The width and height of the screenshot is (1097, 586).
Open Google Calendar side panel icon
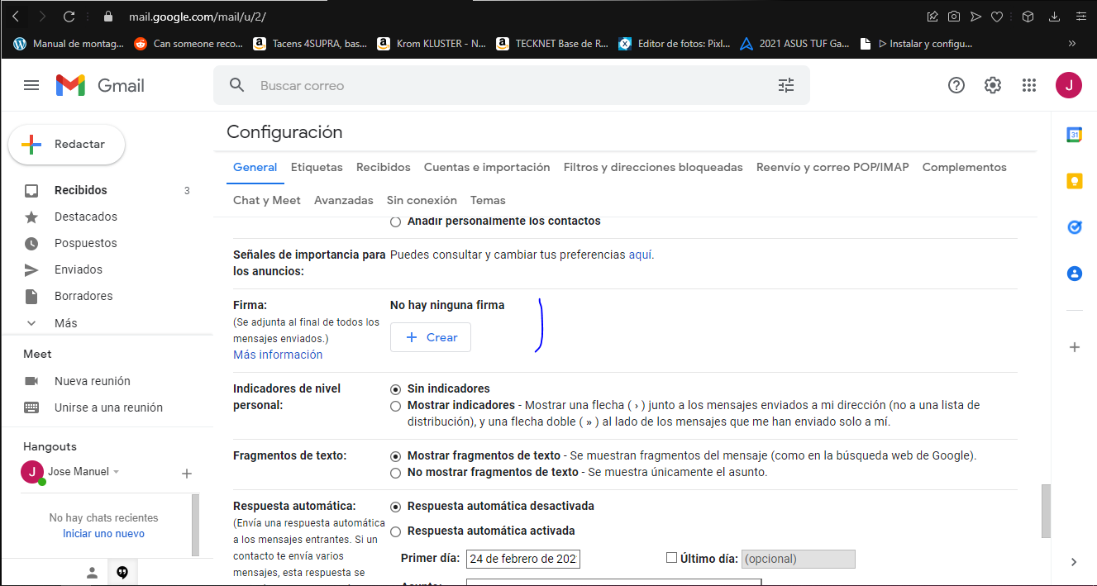pos(1075,136)
